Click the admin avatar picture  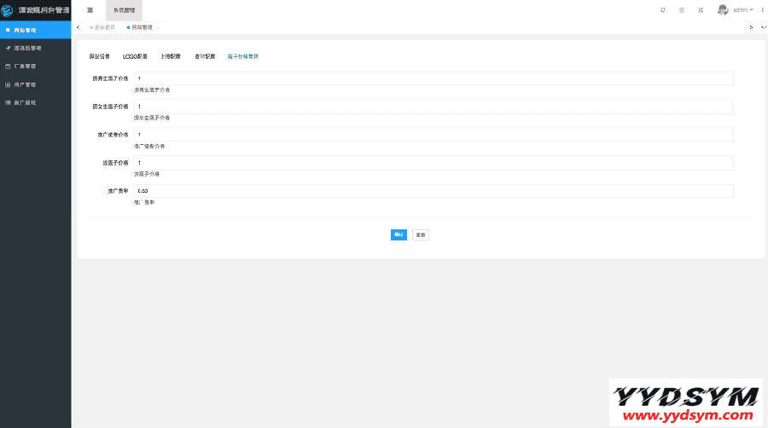(723, 9)
